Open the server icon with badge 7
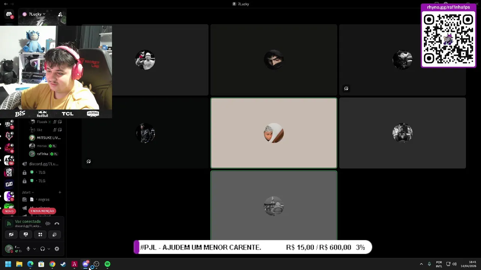The width and height of the screenshot is (481, 270). tap(9, 124)
